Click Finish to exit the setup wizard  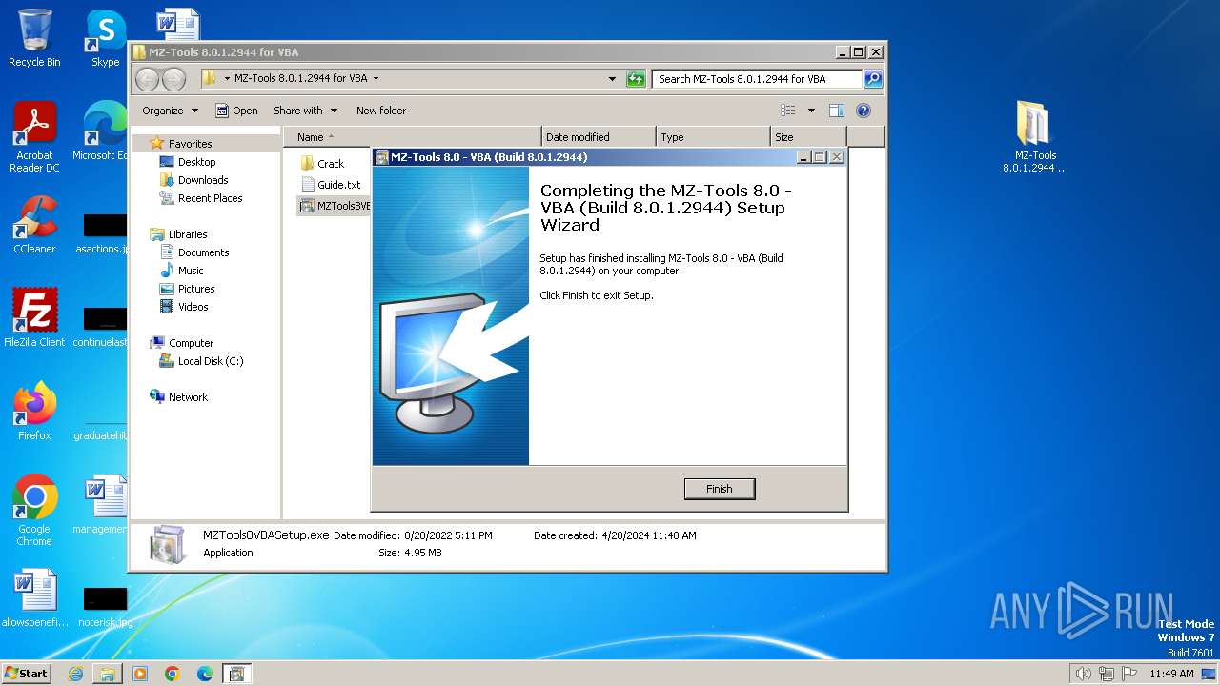click(x=720, y=489)
